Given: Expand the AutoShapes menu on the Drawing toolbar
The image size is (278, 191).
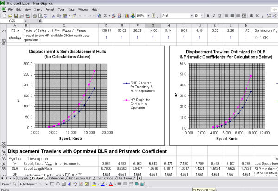Looking at the screenshot, I should click(29, 183).
